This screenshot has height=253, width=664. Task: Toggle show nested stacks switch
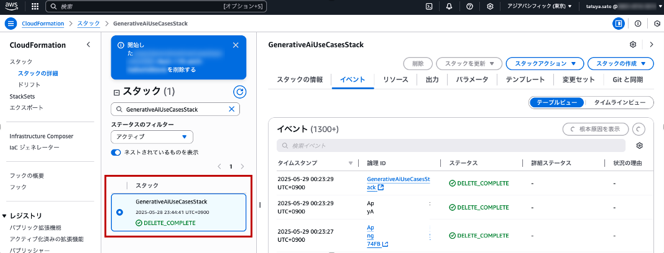pos(116,153)
